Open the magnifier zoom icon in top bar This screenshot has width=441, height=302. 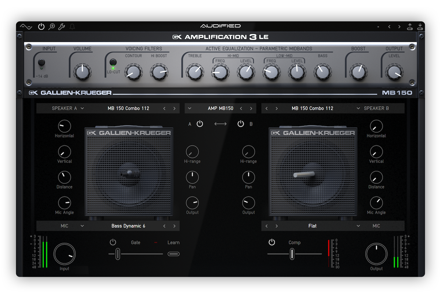click(x=52, y=26)
